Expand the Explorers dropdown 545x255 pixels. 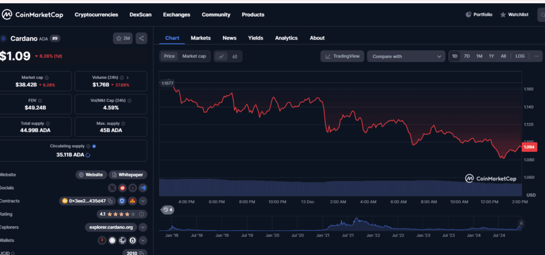click(143, 227)
